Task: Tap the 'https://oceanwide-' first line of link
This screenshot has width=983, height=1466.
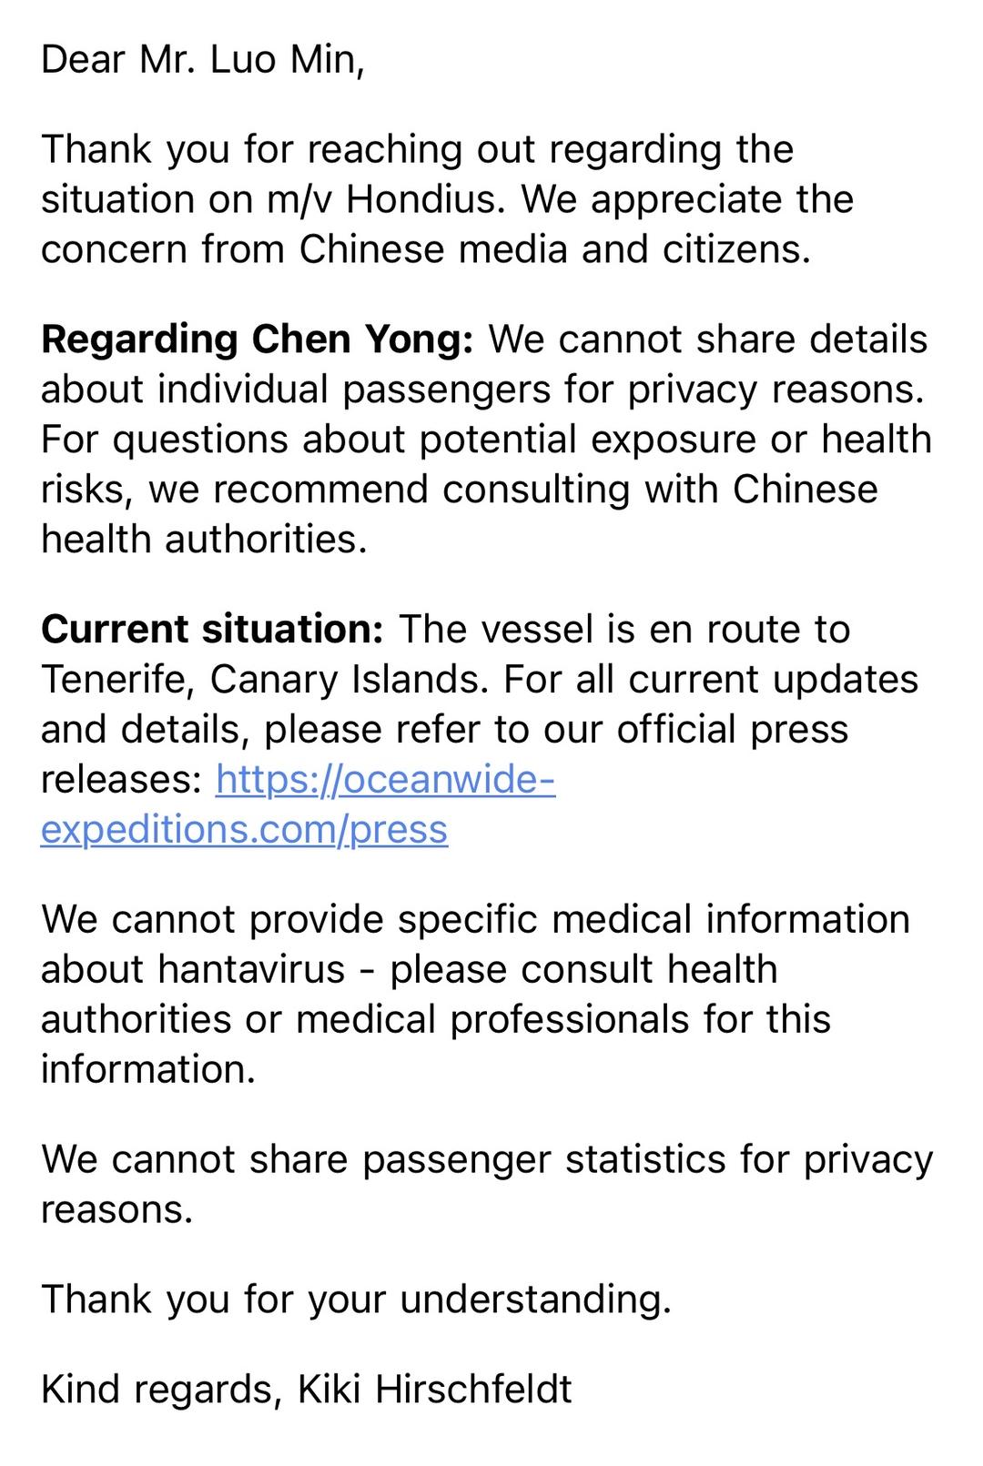Action: (x=385, y=780)
